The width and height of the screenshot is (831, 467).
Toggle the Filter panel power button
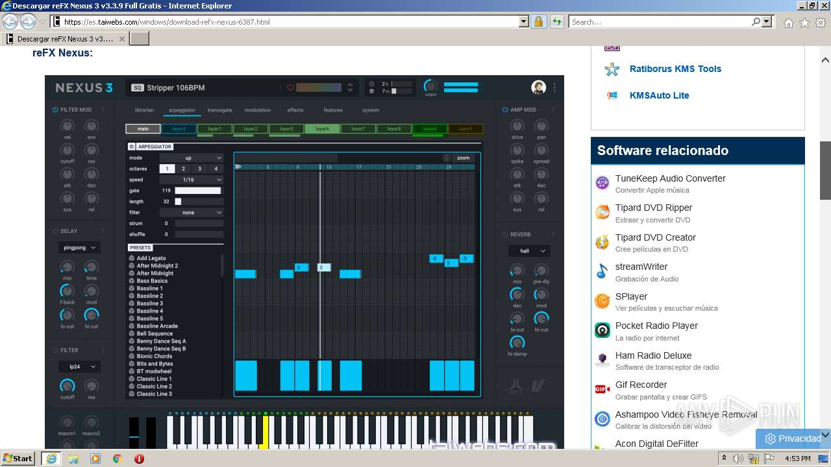click(55, 350)
